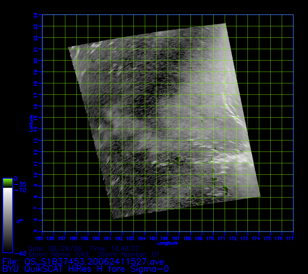Select the Storm Number 01 text
Viewport: 308px width, 274px height.
(129, 254)
